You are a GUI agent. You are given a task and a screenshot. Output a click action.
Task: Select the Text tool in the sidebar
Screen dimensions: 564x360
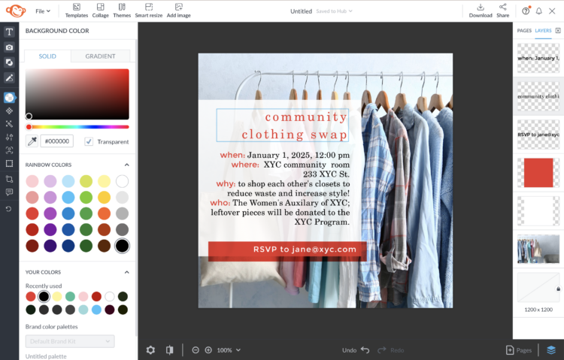(9, 32)
